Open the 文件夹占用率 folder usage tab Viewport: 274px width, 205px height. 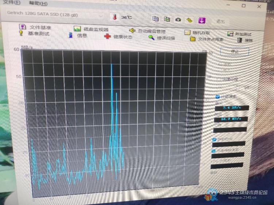pyautogui.click(x=206, y=39)
